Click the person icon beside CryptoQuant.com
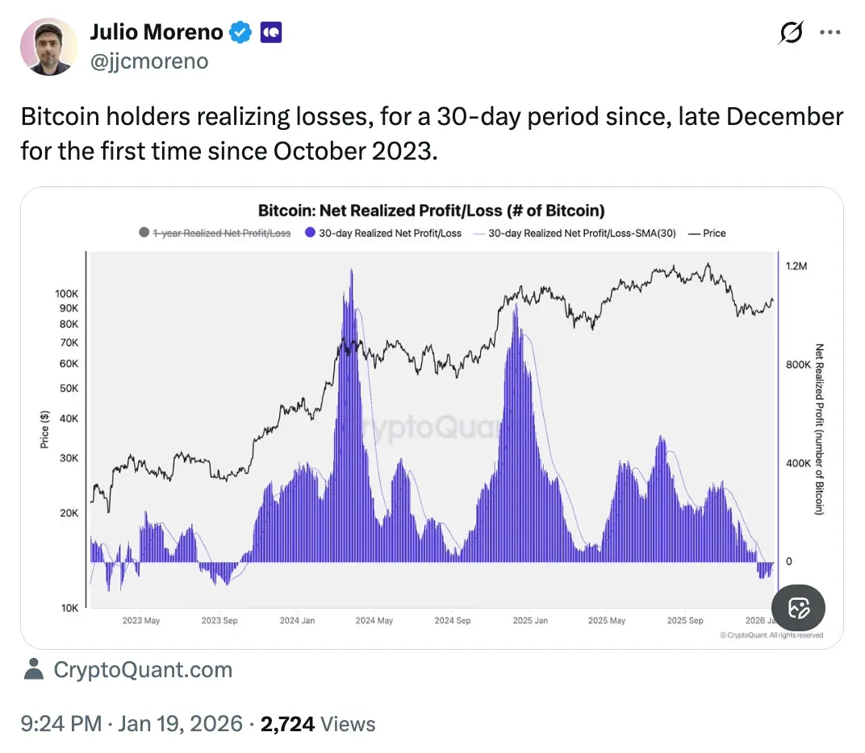This screenshot has width=865, height=753. (33, 669)
